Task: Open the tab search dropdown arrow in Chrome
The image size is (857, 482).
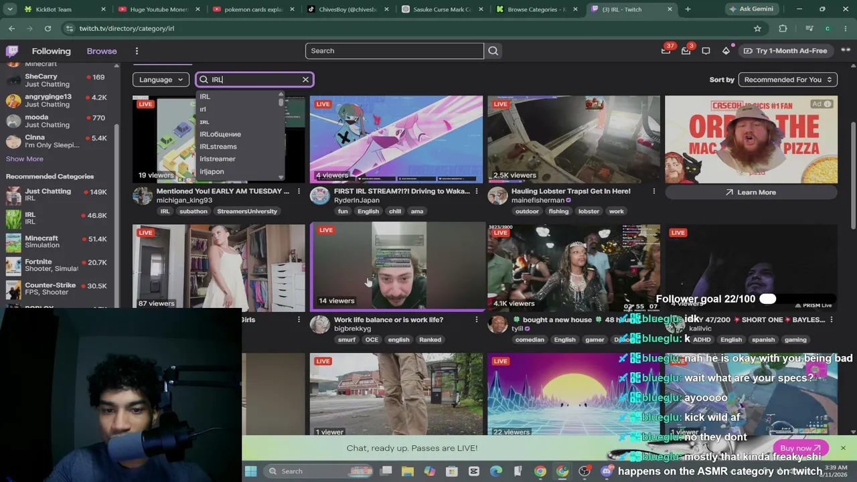Action: tap(10, 9)
